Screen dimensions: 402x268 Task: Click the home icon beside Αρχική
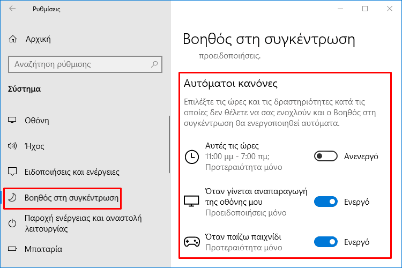(x=13, y=39)
